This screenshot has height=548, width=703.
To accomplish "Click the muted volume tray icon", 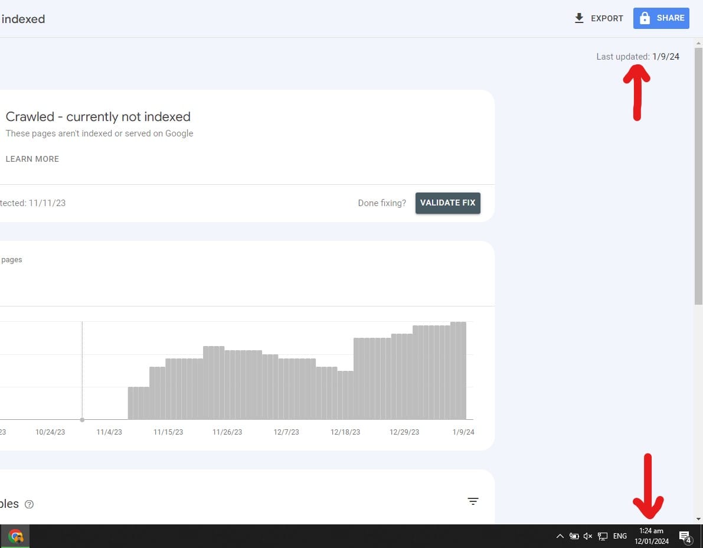I will coord(588,536).
